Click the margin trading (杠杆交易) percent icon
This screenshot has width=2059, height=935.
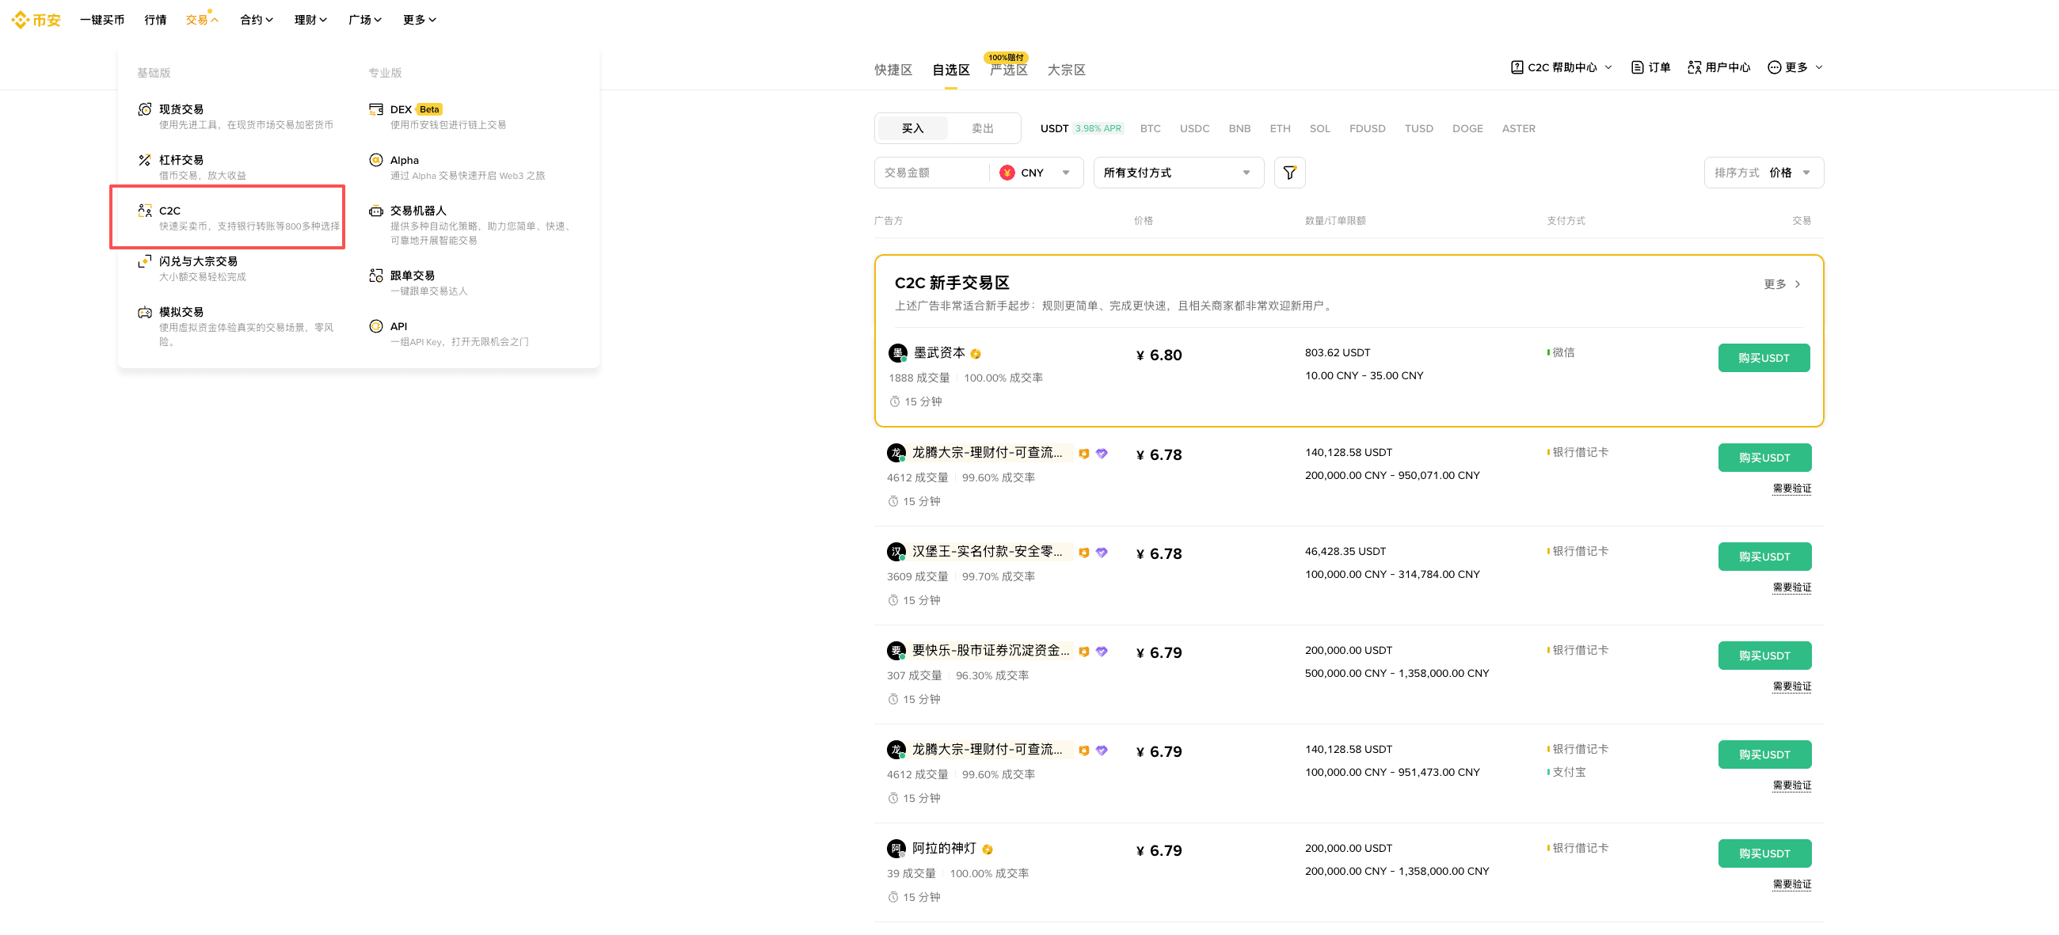point(144,160)
